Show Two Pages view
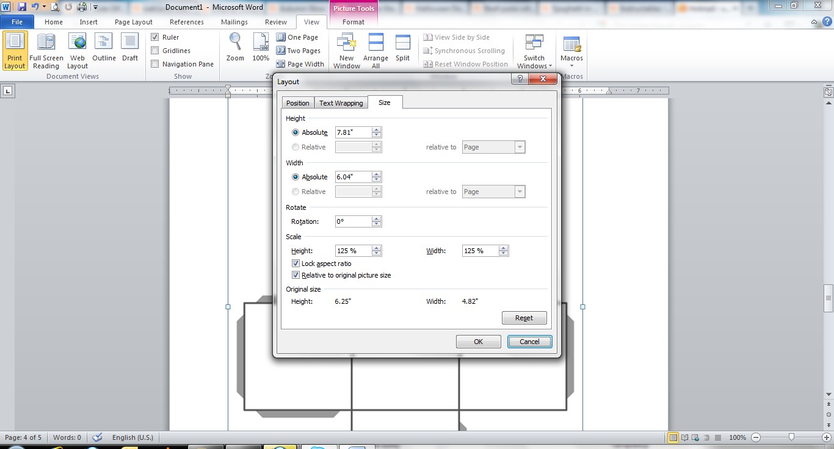This screenshot has height=449, width=834. [299, 51]
